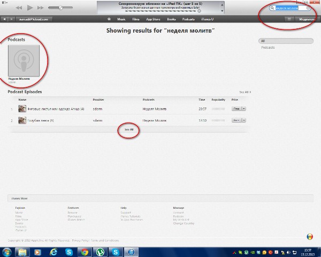Viewport: 321px width, 257px height.
Task: Expand the price dropdown arrow, second episode
Action: click(x=244, y=120)
